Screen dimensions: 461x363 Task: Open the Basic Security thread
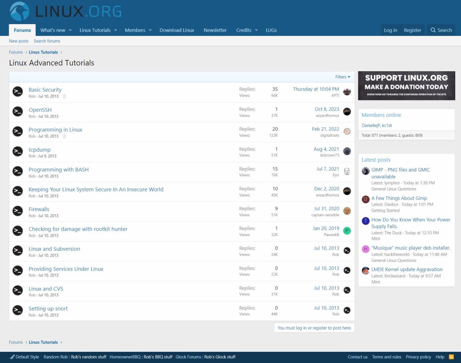pos(45,90)
